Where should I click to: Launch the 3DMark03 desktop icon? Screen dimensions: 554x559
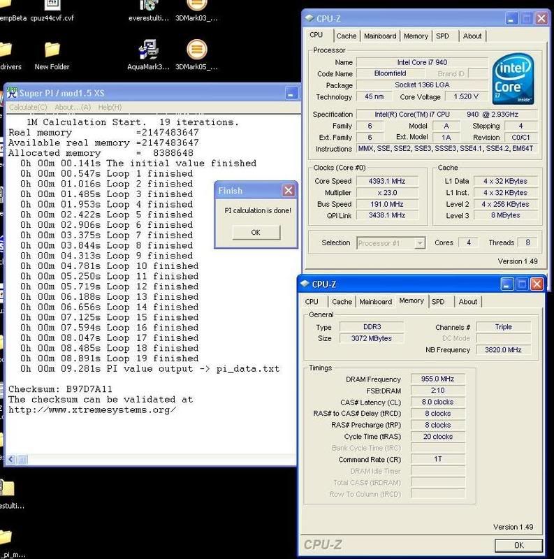point(196,10)
